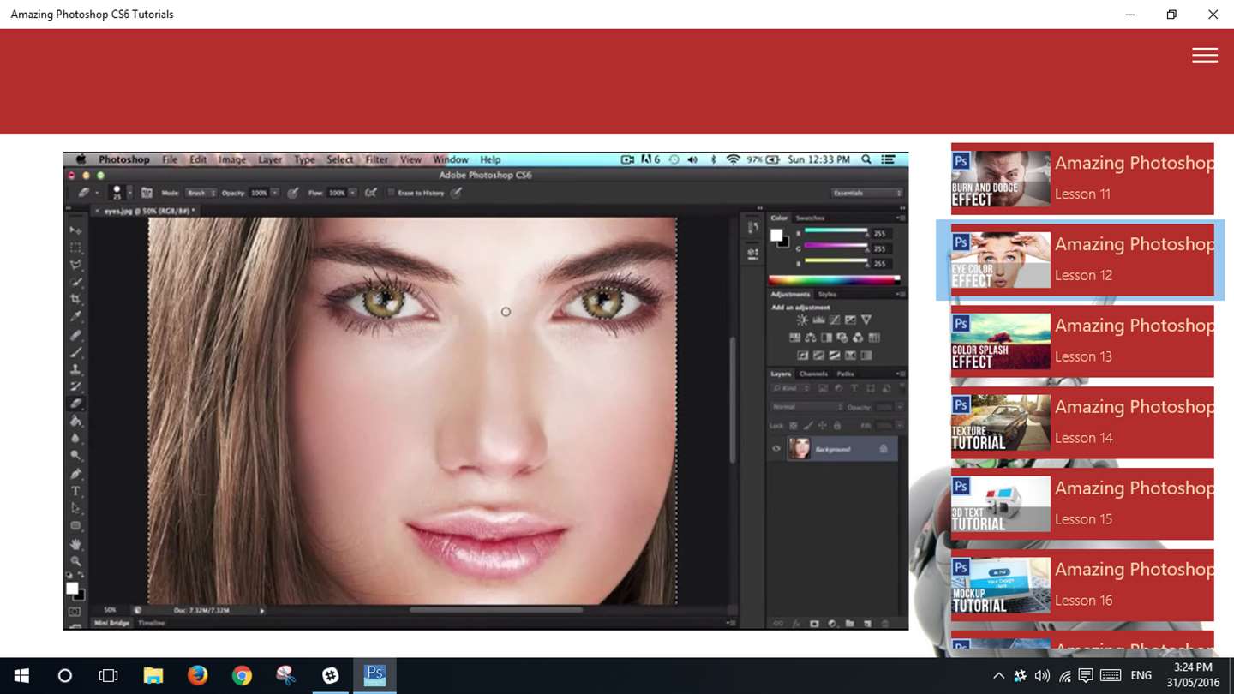Add a Brightness/Contrast adjustment
Screen dimensions: 1234x694
coord(802,320)
